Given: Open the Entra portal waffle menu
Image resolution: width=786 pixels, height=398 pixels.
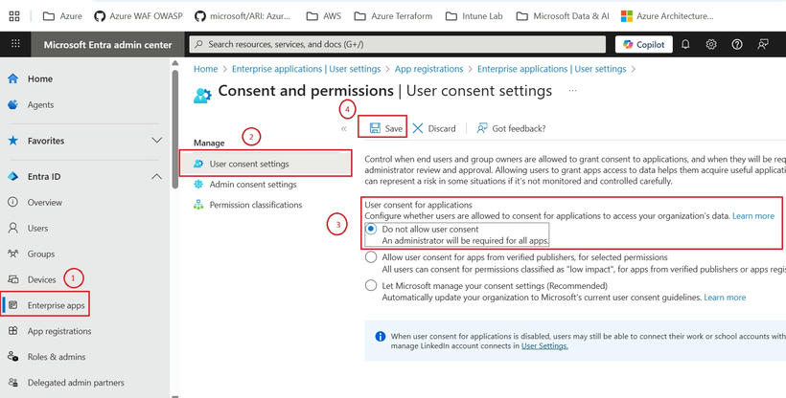Looking at the screenshot, I should tap(15, 44).
